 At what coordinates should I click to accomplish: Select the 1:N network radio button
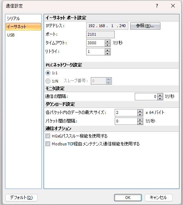coord(48,81)
